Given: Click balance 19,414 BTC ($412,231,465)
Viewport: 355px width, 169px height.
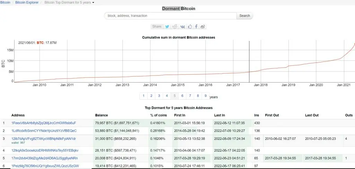Looking at the screenshot, I should coord(115,166).
